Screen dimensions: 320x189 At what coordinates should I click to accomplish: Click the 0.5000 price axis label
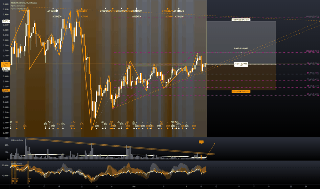[x=6, y=118]
